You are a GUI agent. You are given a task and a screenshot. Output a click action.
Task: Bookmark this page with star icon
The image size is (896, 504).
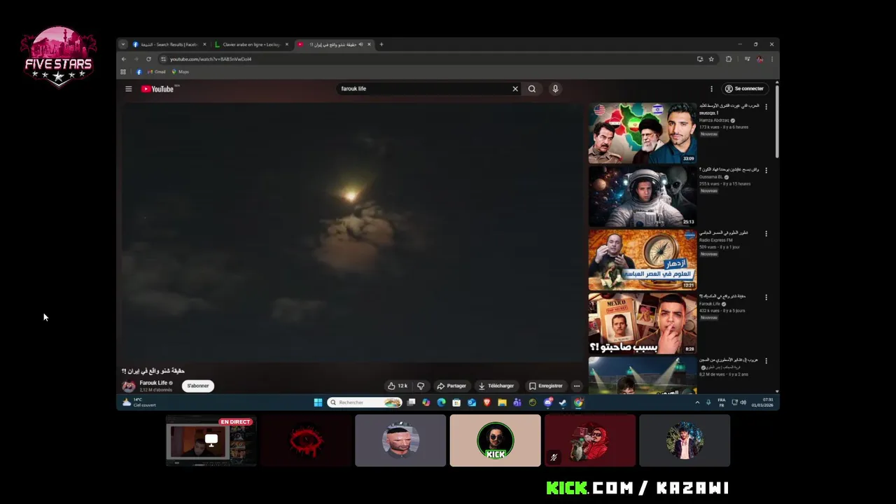coord(711,59)
